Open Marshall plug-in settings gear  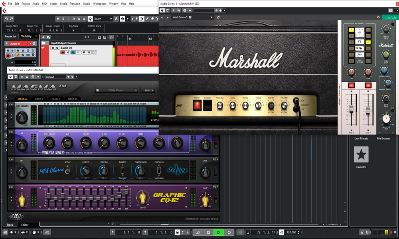pos(378,17)
